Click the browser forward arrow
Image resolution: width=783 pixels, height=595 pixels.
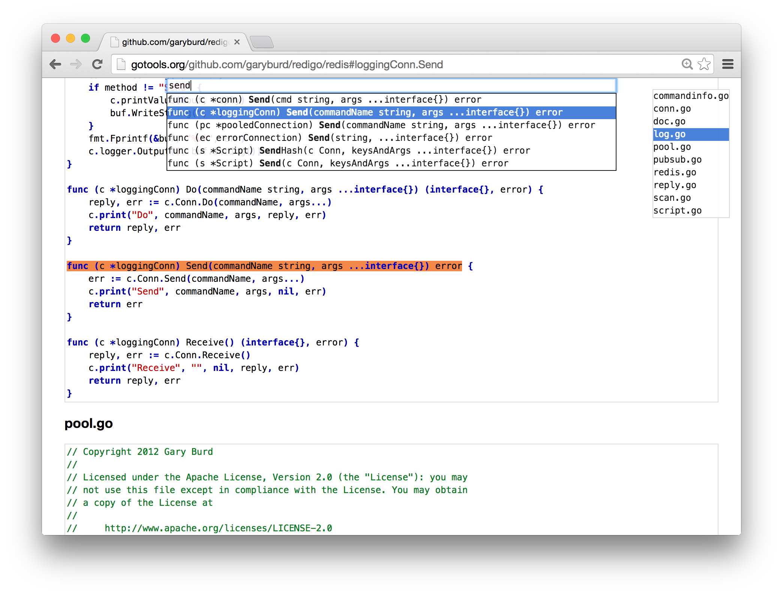click(x=76, y=64)
